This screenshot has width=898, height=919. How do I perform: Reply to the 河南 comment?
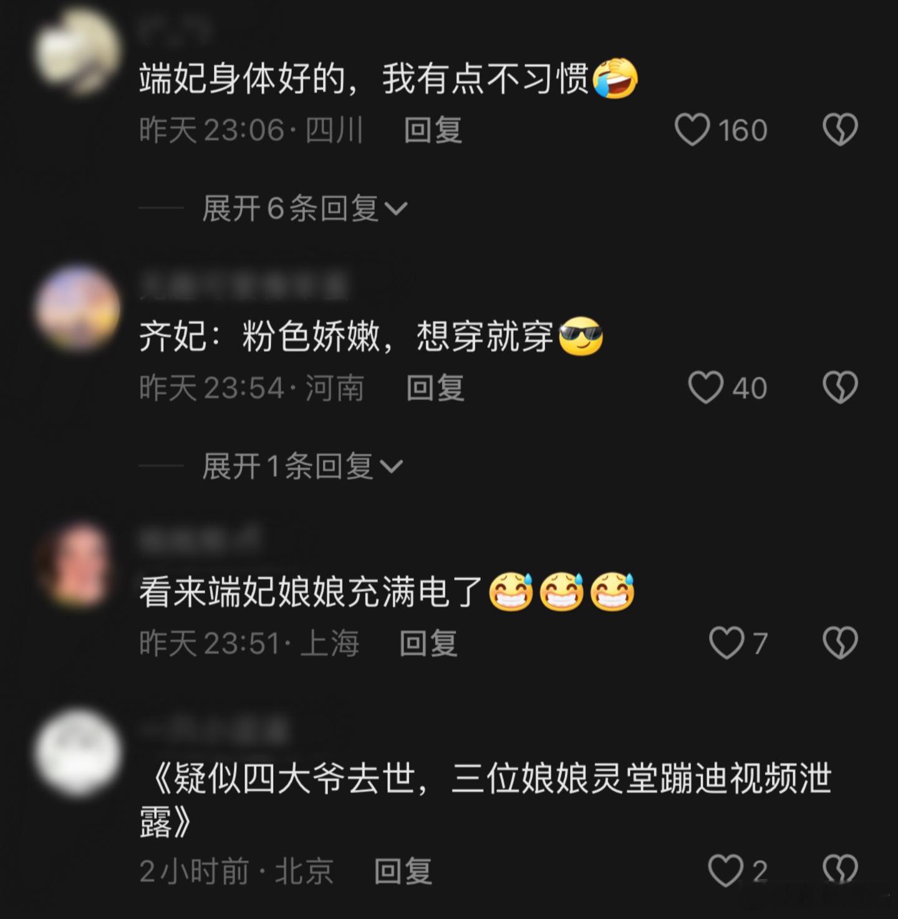point(435,387)
